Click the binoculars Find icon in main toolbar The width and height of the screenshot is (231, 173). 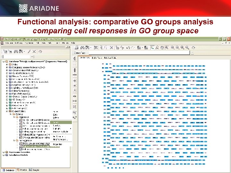[82, 47]
